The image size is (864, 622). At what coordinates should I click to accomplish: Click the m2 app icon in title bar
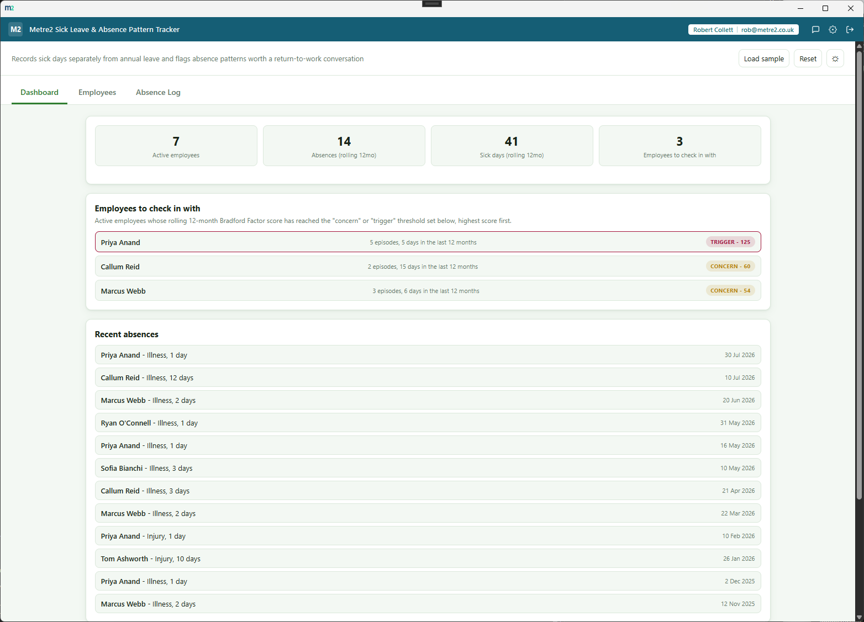pyautogui.click(x=9, y=8)
